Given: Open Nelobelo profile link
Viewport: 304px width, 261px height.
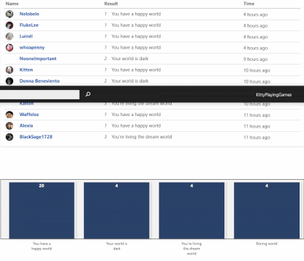Looking at the screenshot, I should coord(29,14).
